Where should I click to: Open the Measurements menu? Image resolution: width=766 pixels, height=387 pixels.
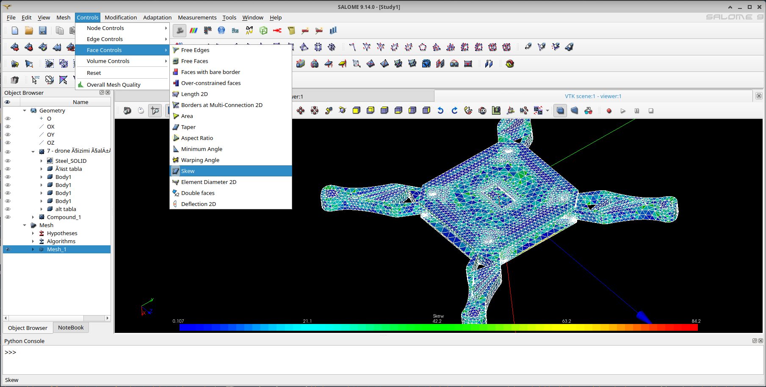coord(197,17)
